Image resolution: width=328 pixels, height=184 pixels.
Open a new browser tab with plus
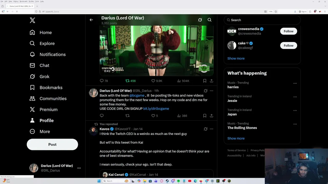tap(37, 6)
